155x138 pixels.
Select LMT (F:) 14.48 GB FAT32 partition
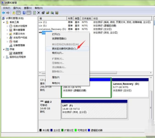[94, 109]
